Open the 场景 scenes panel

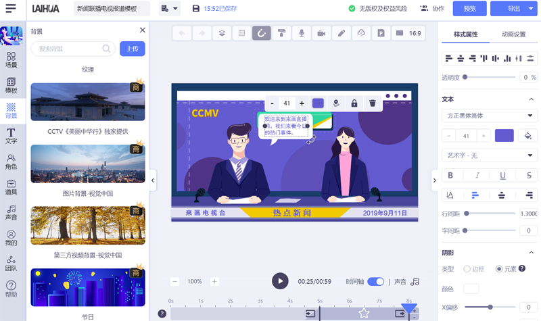click(x=11, y=59)
